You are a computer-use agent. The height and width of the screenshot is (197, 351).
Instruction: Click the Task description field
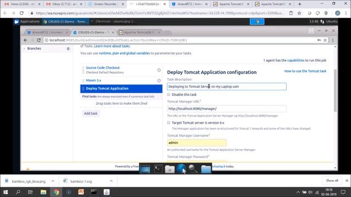tap(227, 86)
